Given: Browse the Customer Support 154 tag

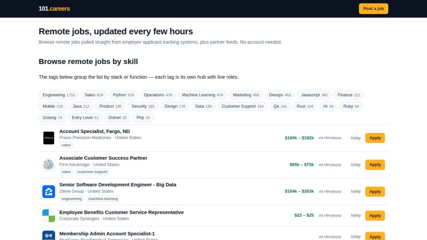Looking at the screenshot, I should point(243,106).
